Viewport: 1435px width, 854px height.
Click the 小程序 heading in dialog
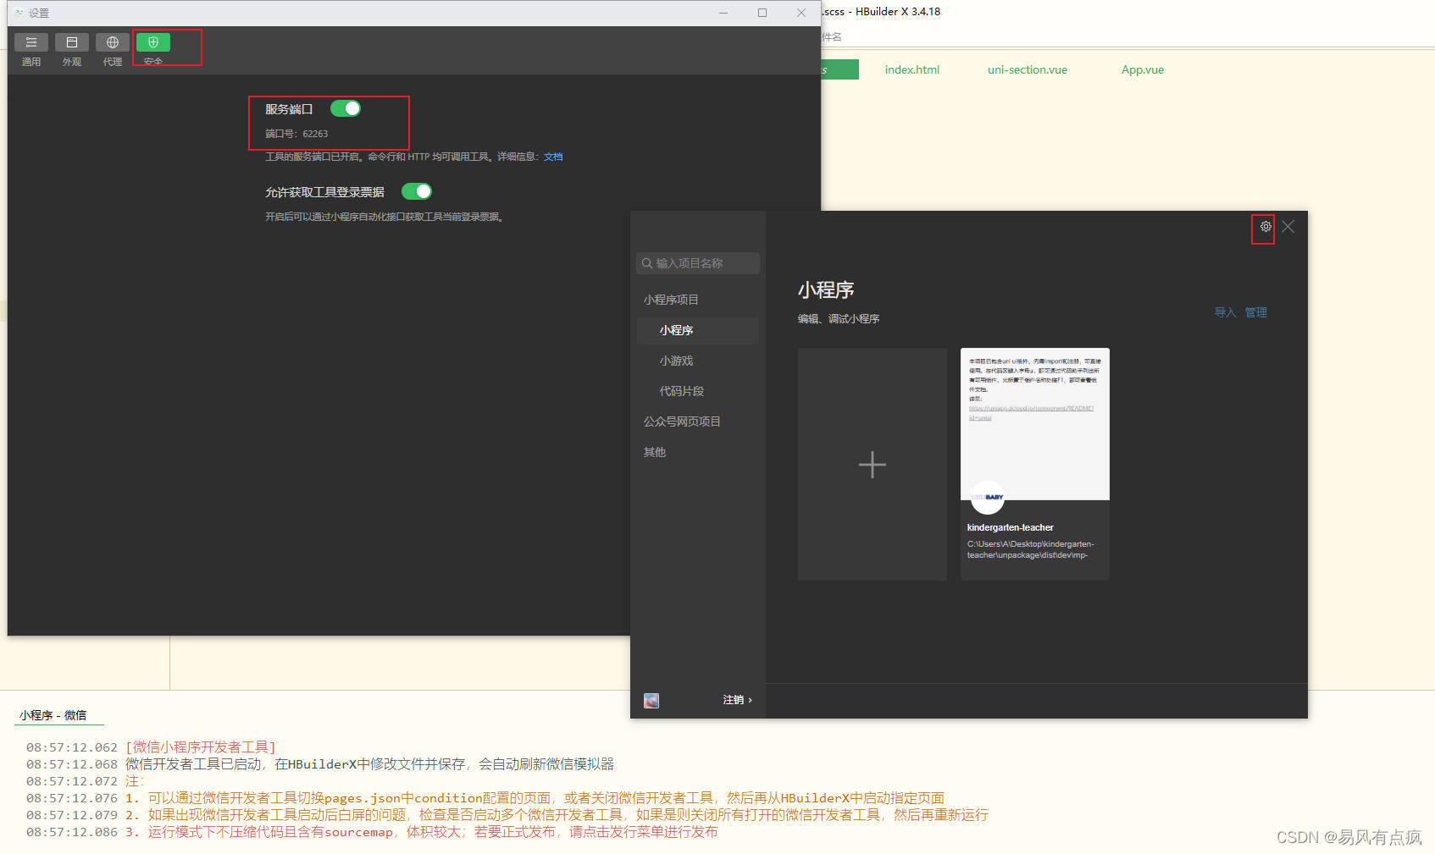click(x=826, y=289)
